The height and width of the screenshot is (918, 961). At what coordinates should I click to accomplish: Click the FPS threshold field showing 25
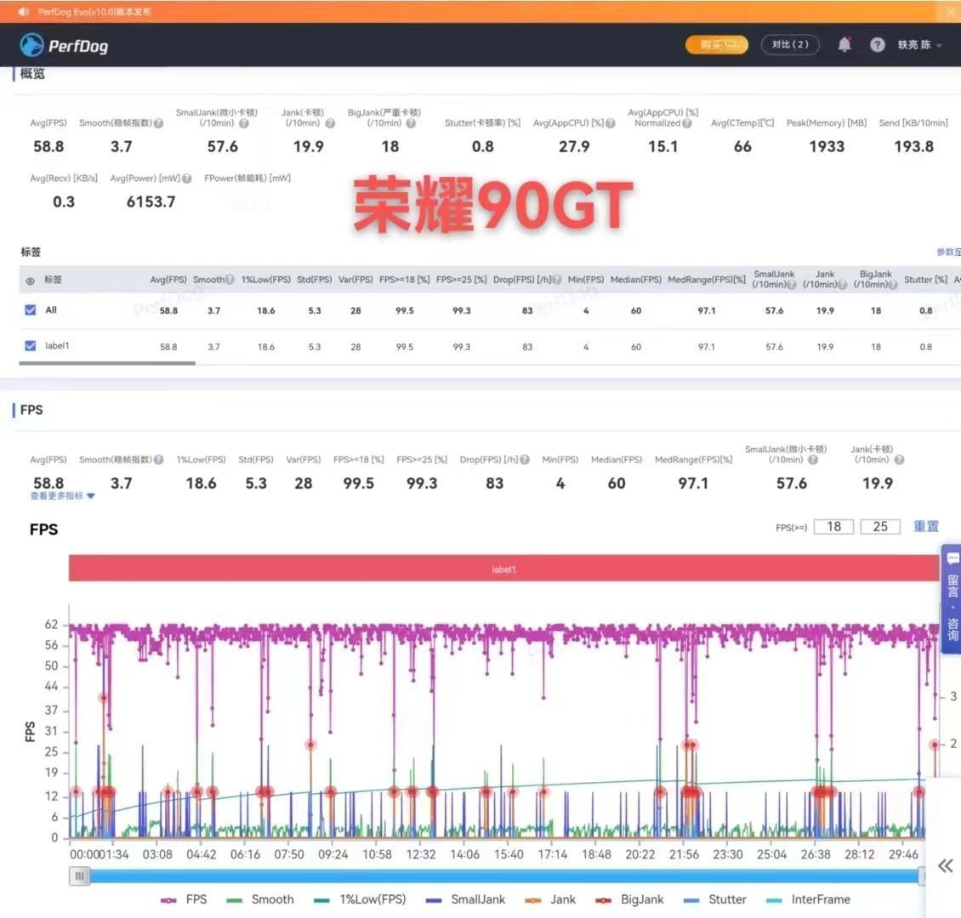[x=880, y=527]
